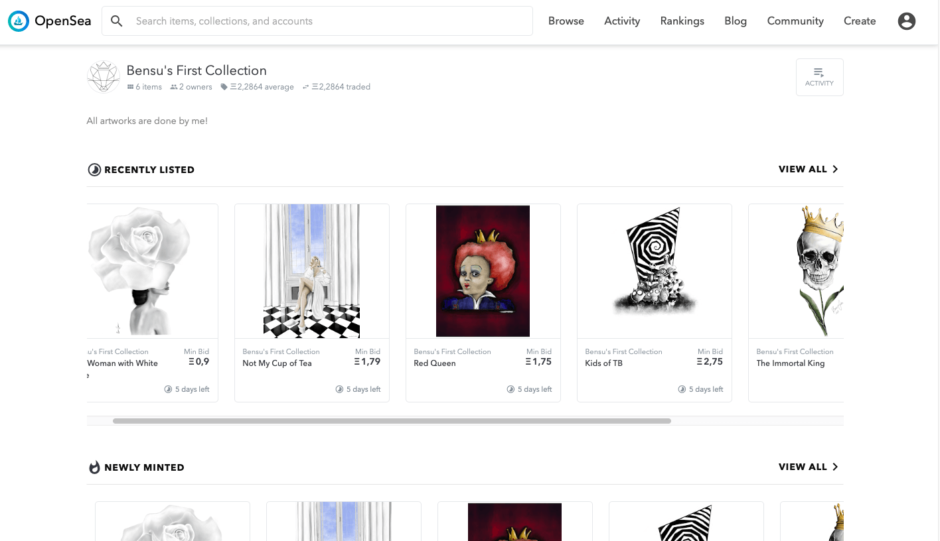This screenshot has width=940, height=541.
Task: Open the Kids of TB artwork thumbnail
Action: (655, 270)
